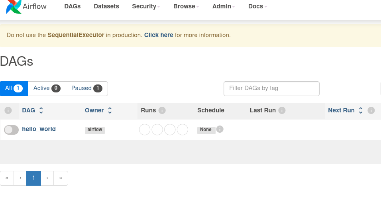The image size is (381, 206).
Task: Open the Admin dropdown
Action: [224, 6]
